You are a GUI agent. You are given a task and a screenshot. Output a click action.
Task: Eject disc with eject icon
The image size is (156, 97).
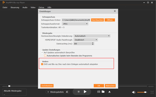pyautogui.click(x=109, y=92)
